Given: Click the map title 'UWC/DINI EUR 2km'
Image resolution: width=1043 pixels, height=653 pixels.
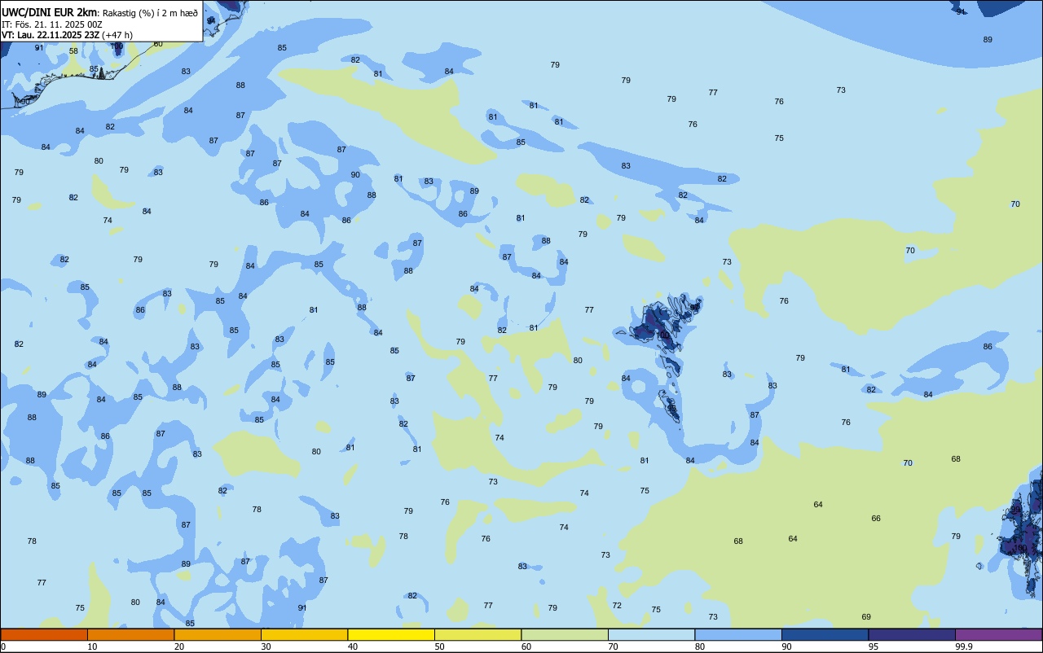Looking at the screenshot, I should 50,12.
